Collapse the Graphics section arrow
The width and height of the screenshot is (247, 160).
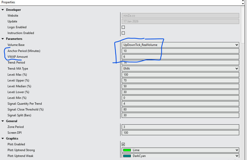tap(3, 139)
